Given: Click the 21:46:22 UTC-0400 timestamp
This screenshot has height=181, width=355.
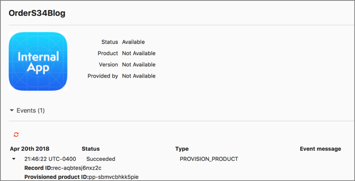Looking at the screenshot, I should tap(50, 159).
